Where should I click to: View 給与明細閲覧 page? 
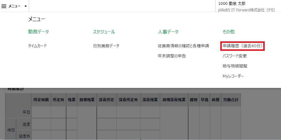(235, 66)
